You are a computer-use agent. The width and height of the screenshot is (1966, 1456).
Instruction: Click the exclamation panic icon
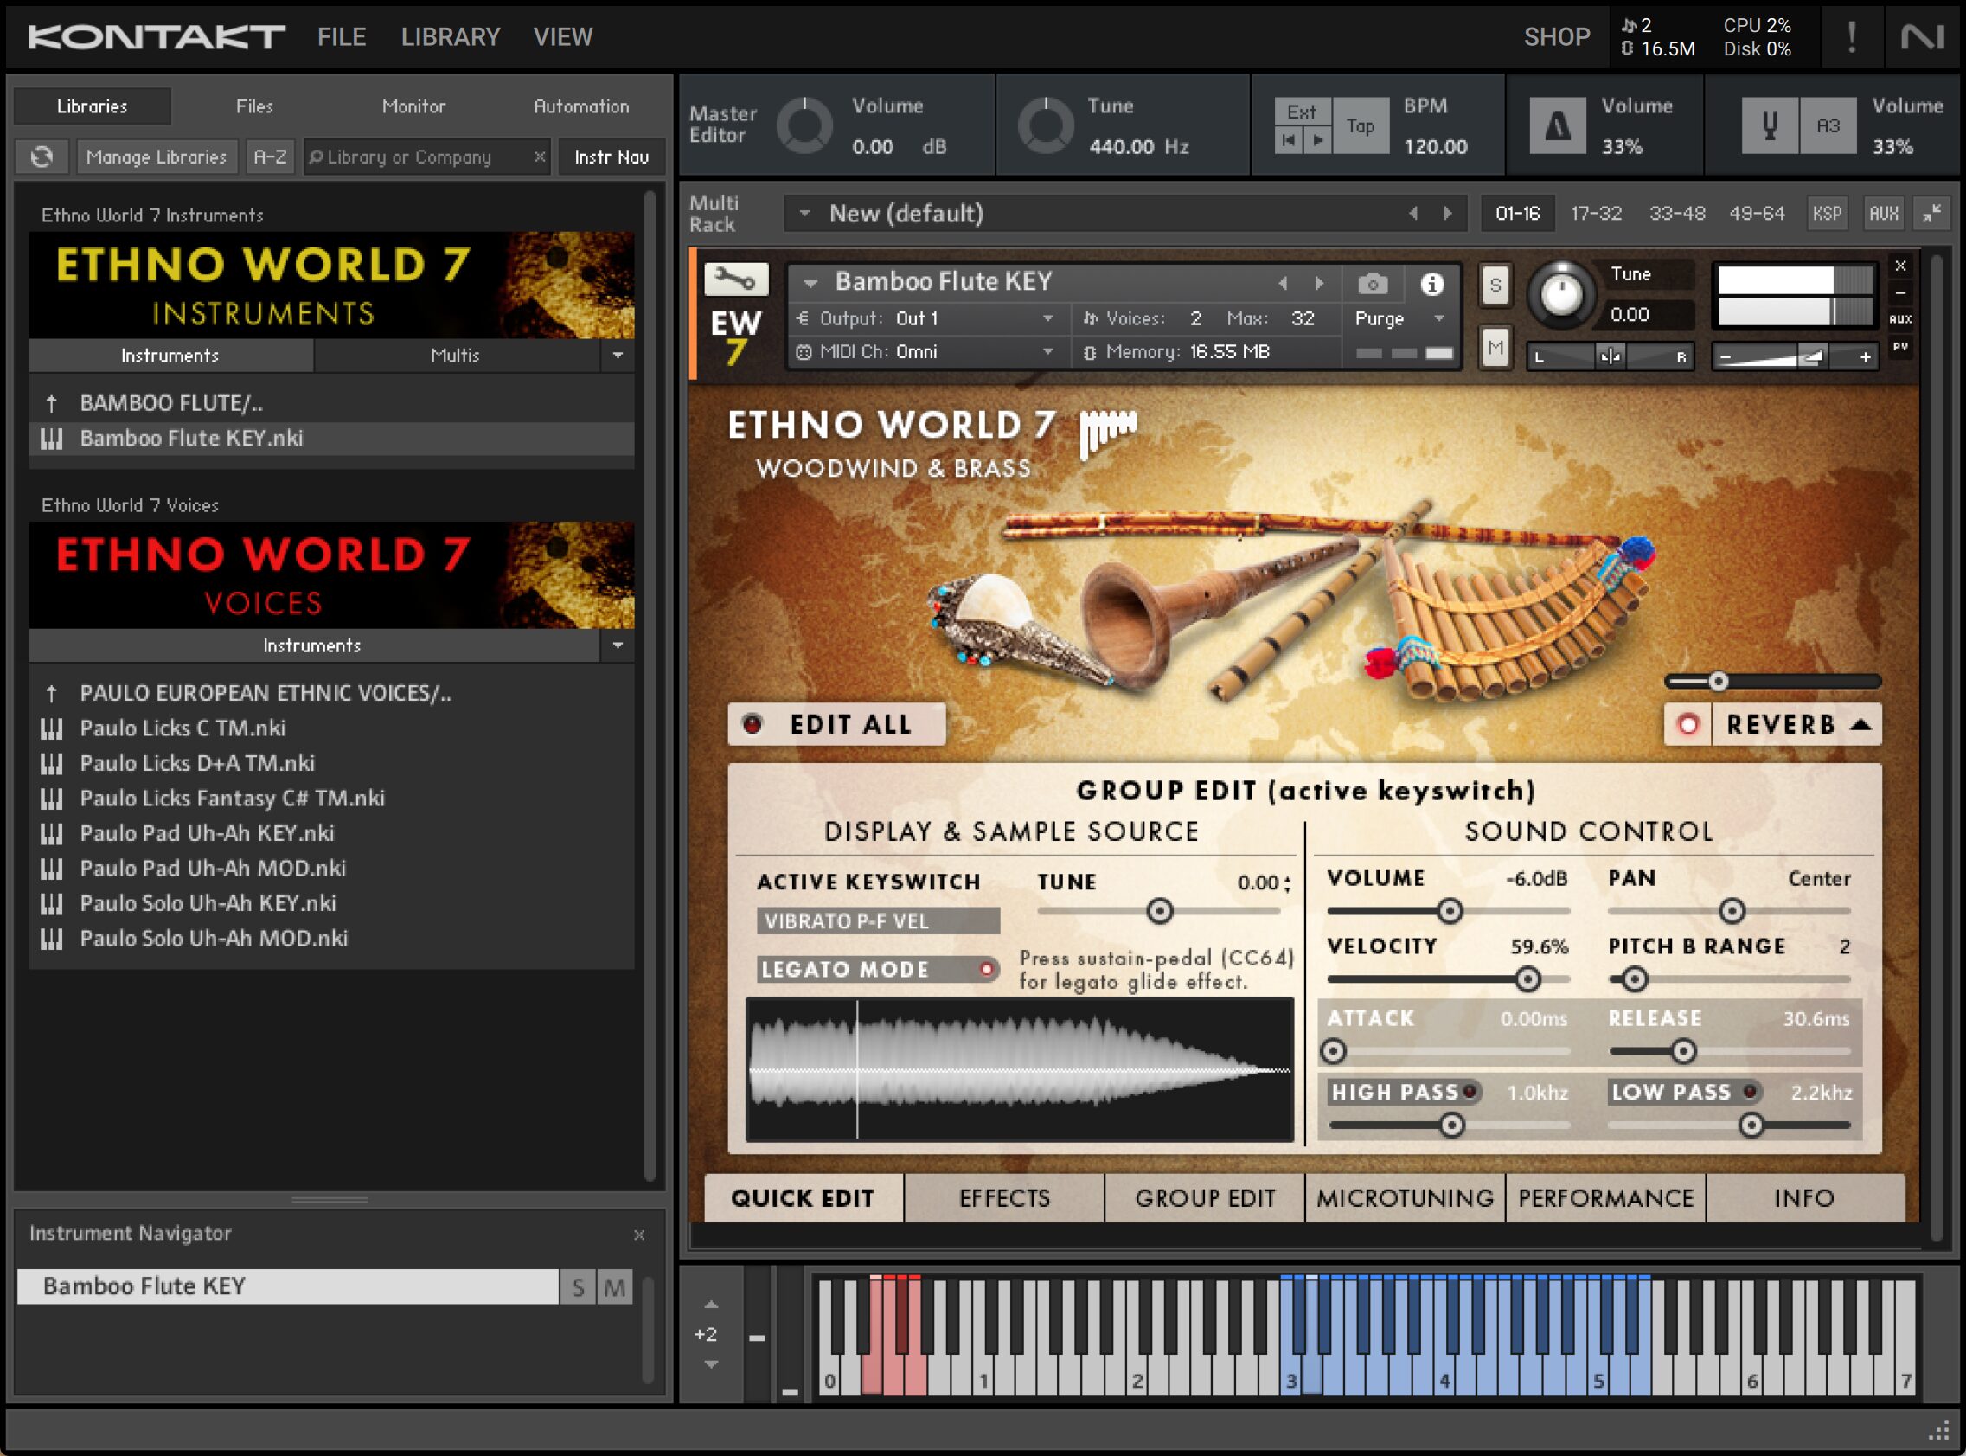[1852, 37]
